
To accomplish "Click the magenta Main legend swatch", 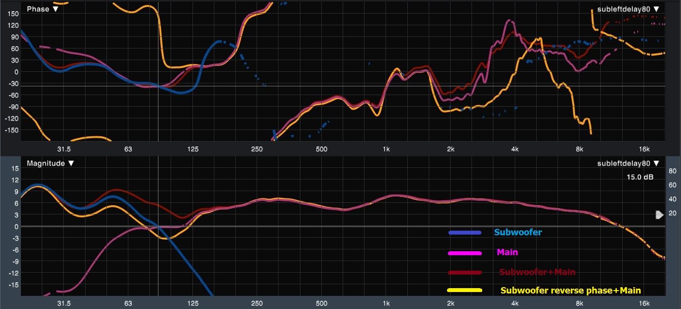I will (465, 253).
